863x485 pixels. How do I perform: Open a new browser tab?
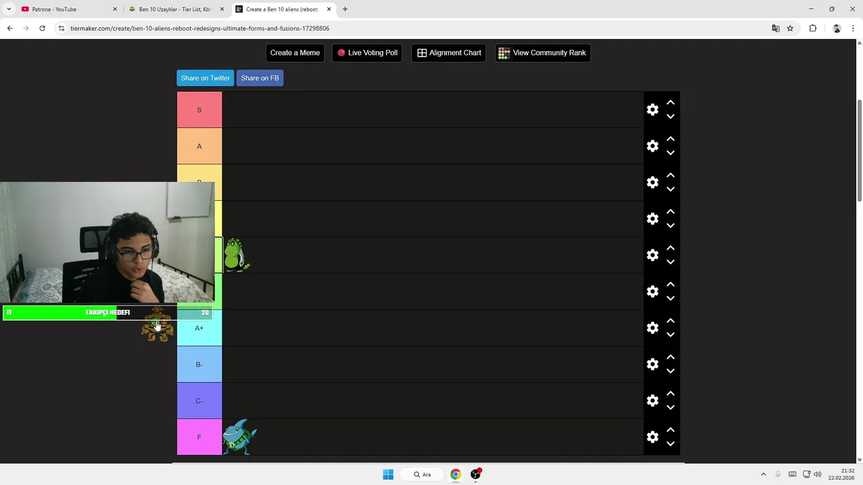coord(345,9)
